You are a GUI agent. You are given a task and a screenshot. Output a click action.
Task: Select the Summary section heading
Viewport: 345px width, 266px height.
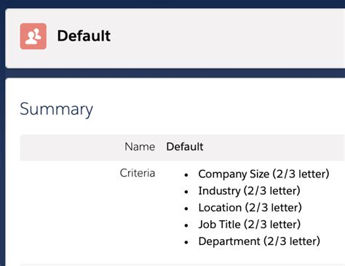[x=56, y=109]
